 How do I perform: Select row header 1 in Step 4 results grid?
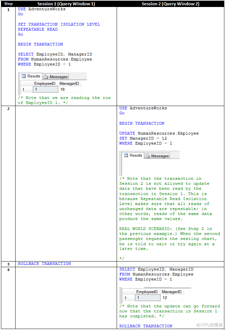coord(129,298)
